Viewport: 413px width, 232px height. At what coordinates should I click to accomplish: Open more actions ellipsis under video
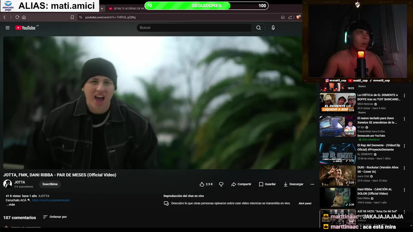[312, 184]
